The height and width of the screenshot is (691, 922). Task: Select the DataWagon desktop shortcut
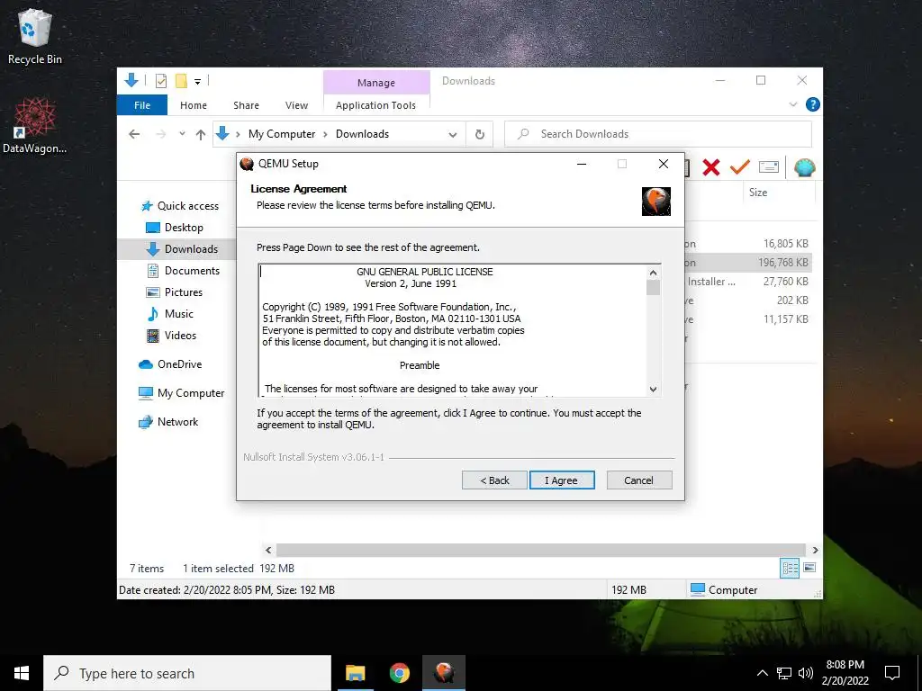(x=35, y=126)
